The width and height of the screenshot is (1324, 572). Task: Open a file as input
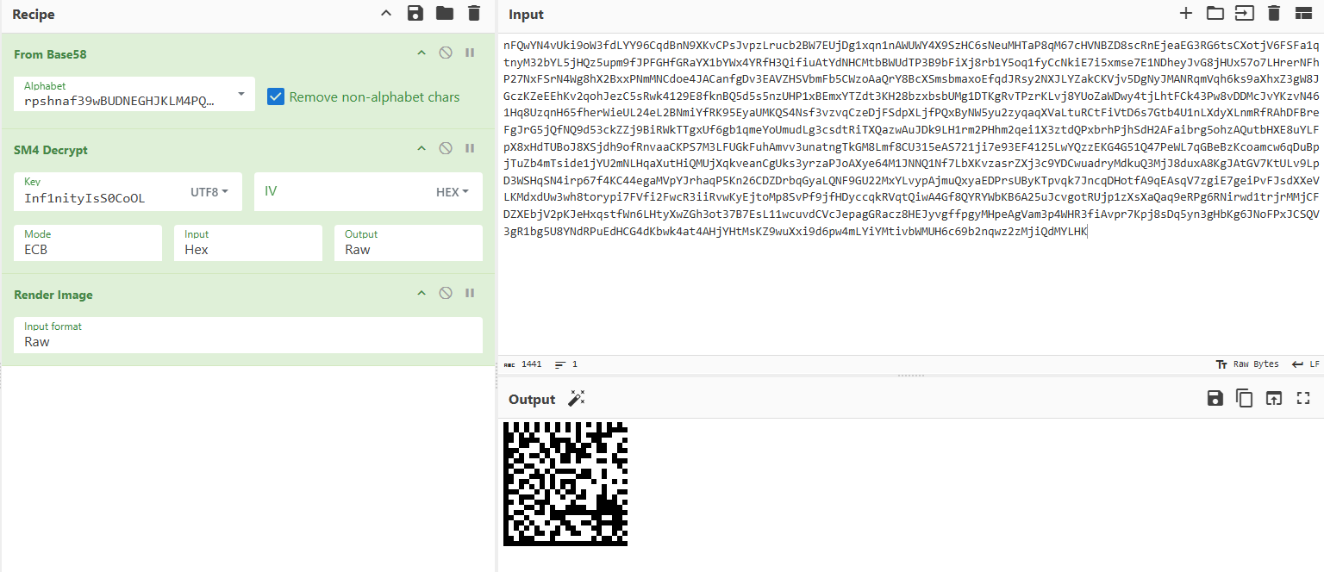1244,13
